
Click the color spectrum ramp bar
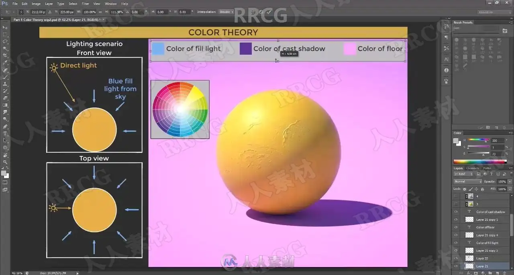480,162
